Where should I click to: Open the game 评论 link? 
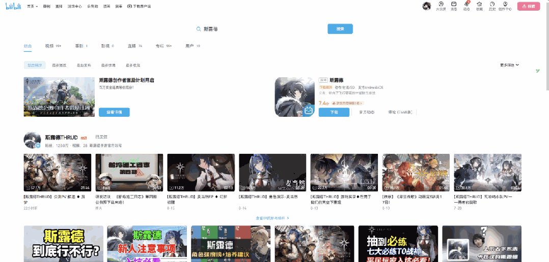pos(400,112)
